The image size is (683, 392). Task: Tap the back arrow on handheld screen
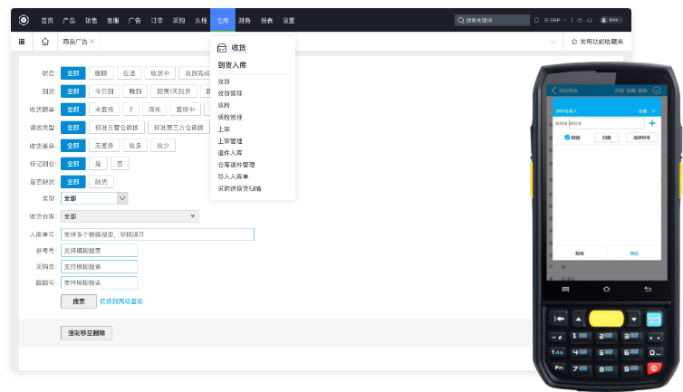tap(554, 91)
